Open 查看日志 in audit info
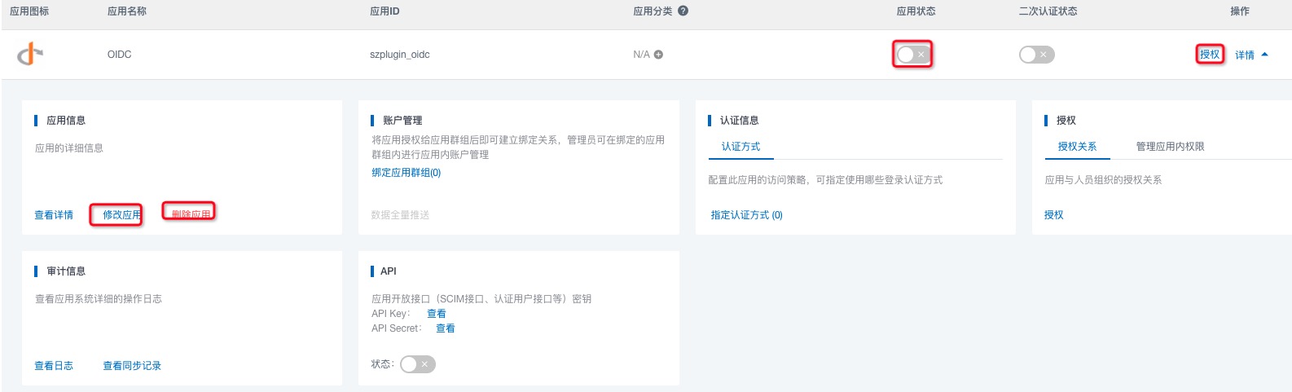This screenshot has width=1292, height=392. [x=54, y=366]
